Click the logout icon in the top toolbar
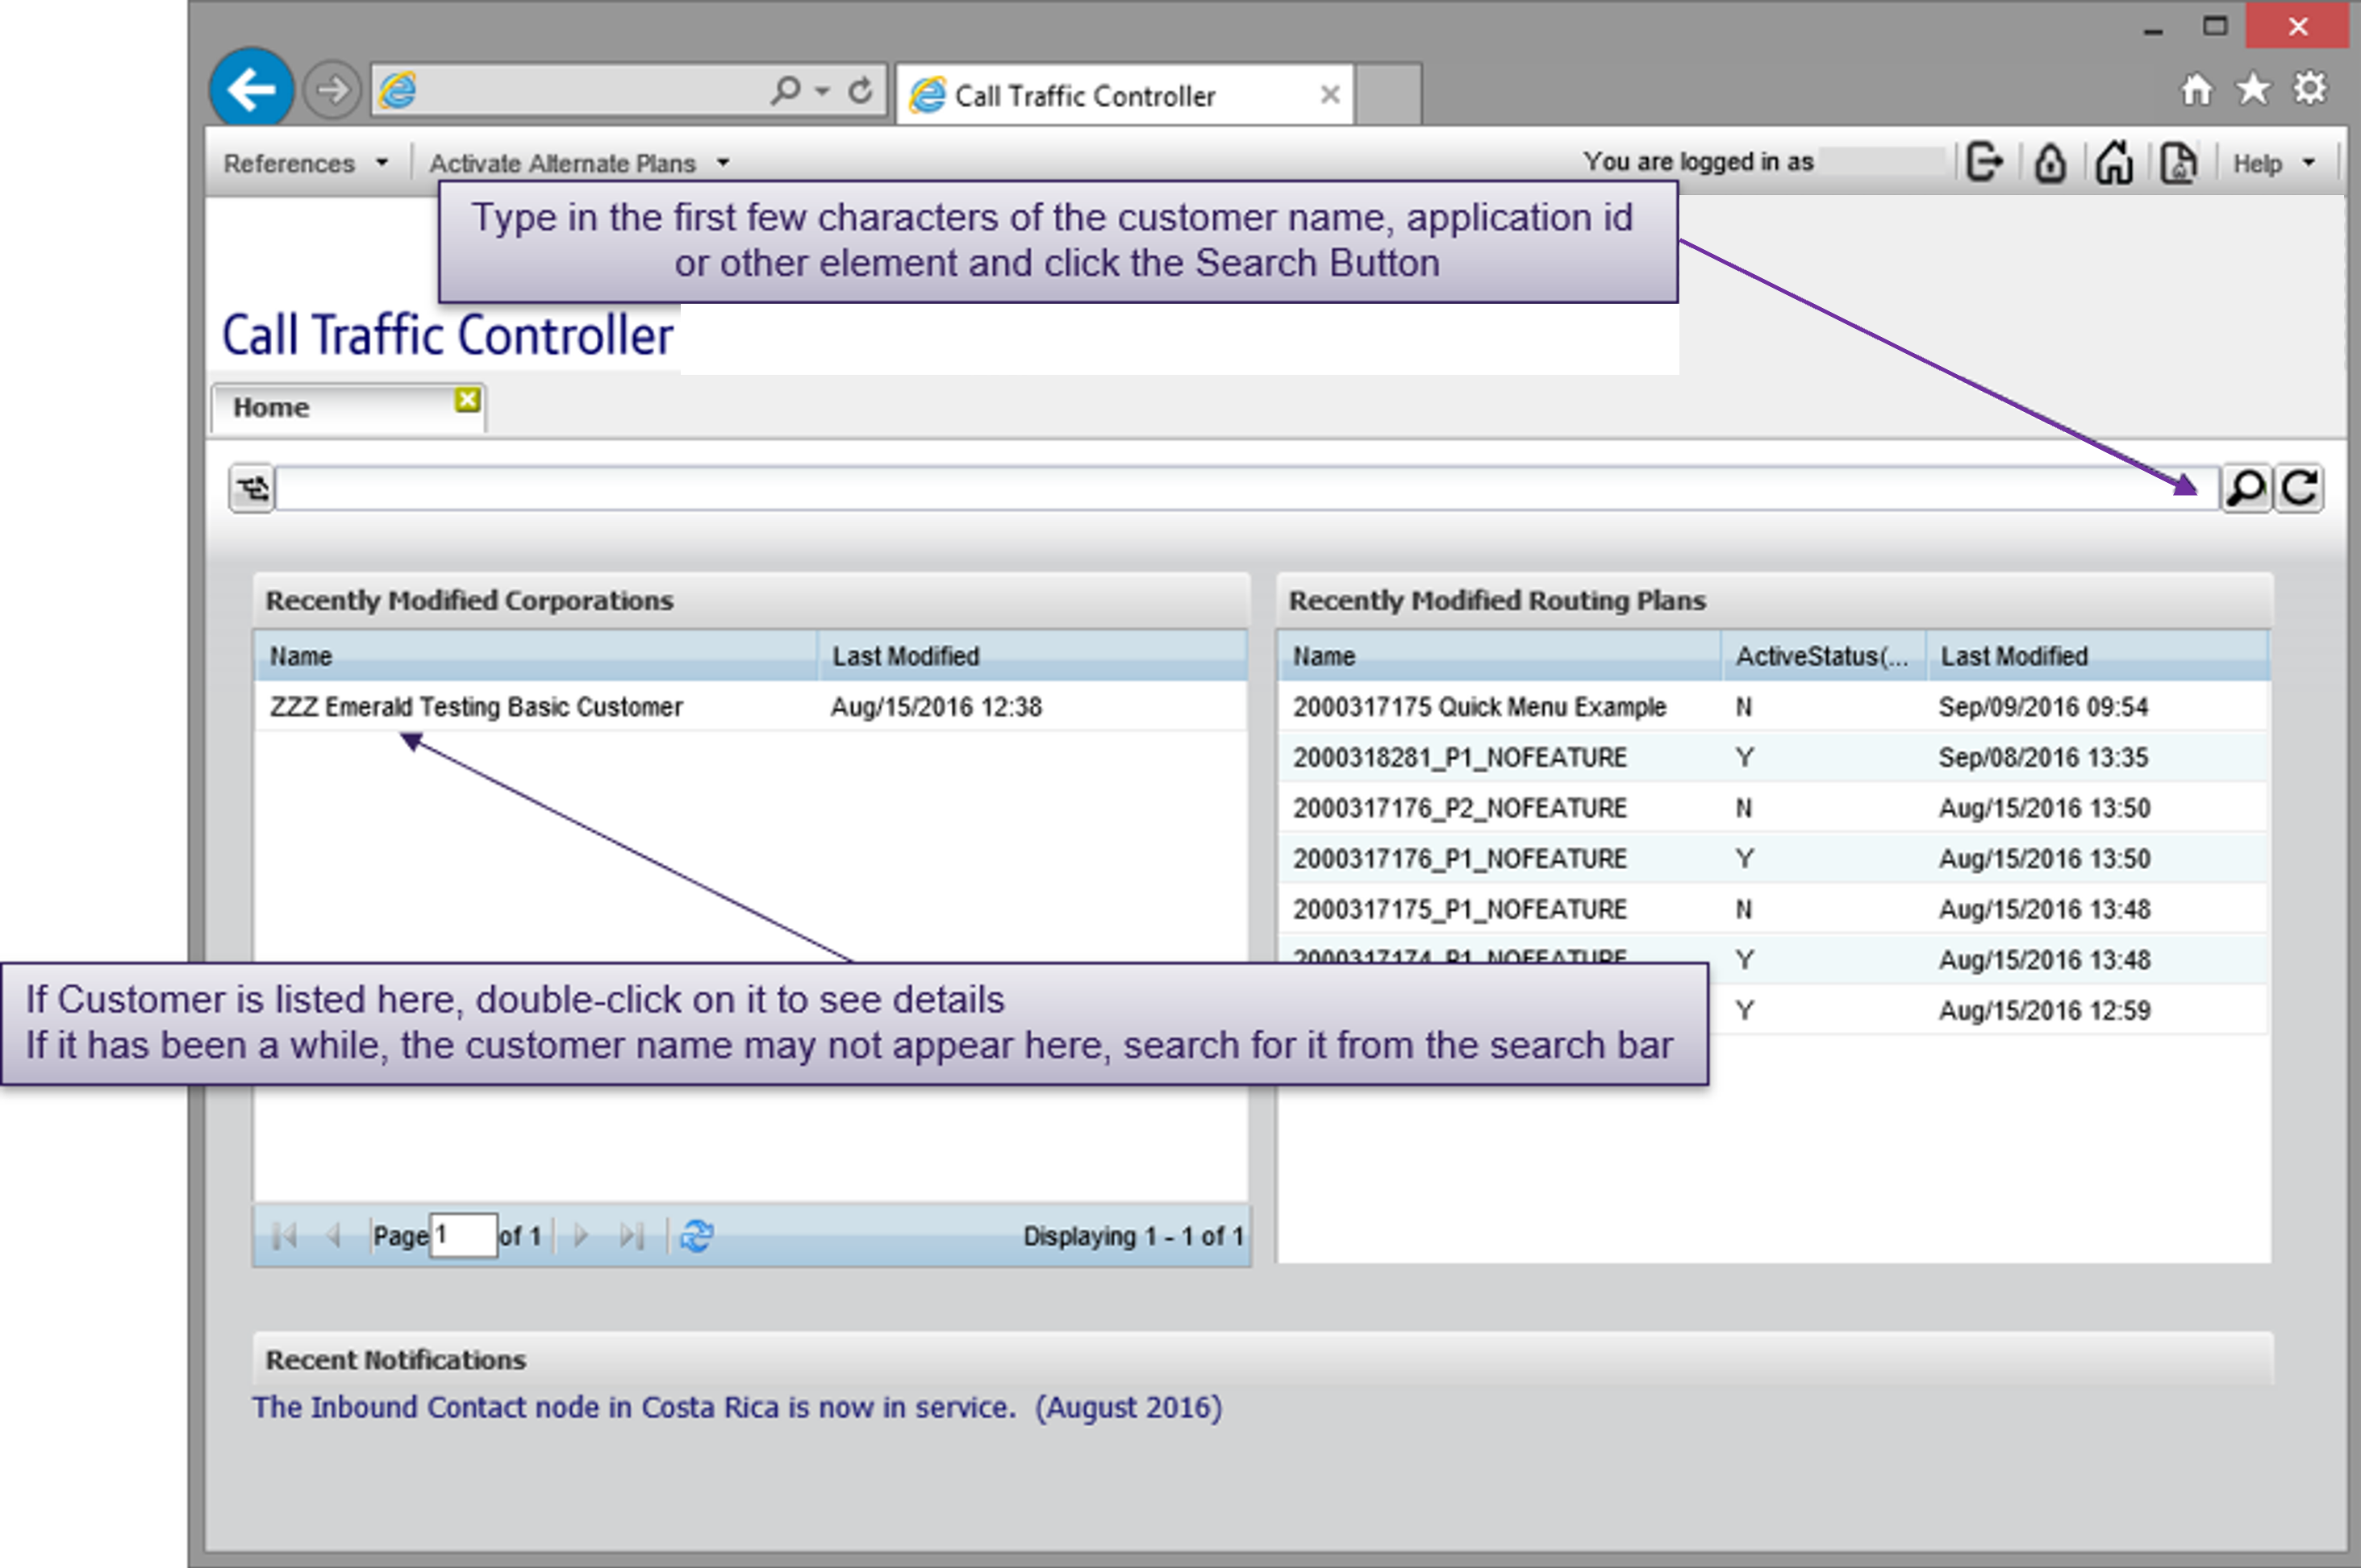This screenshot has width=2361, height=1568. tap(1985, 162)
